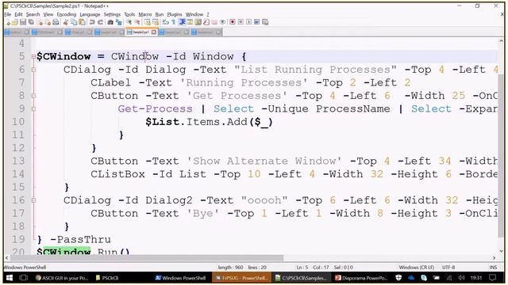The height and width of the screenshot is (285, 508).
Task: Toggle file monitoring eye icon
Action: [x=222, y=22]
